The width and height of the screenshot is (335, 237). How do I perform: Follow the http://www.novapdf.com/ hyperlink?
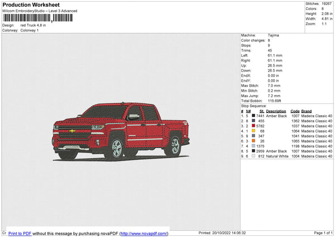tap(144, 234)
